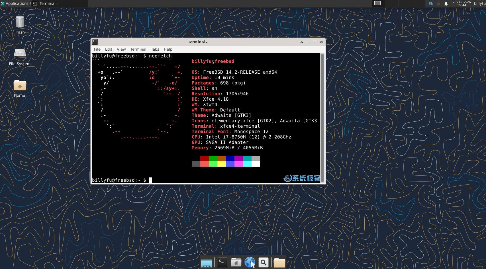Click the 'Packages: 698 (pkg)' line
This screenshot has width=486, height=269.
point(219,83)
